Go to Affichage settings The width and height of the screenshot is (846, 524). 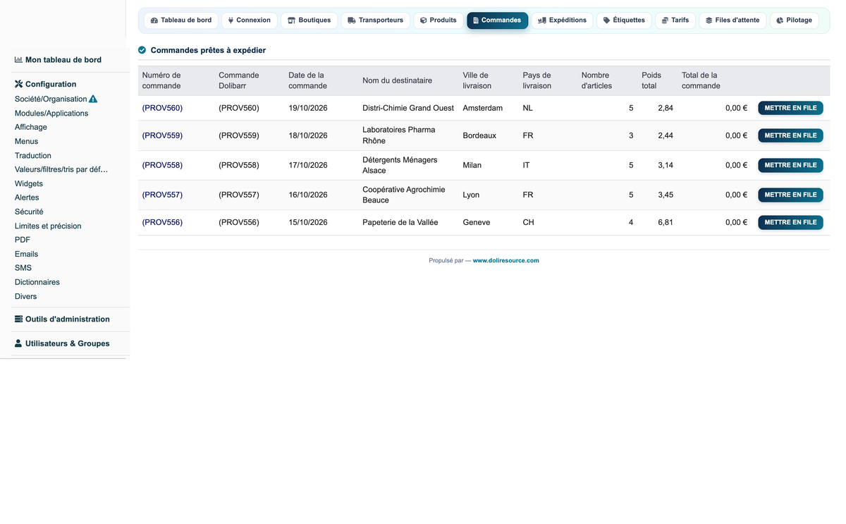point(31,128)
